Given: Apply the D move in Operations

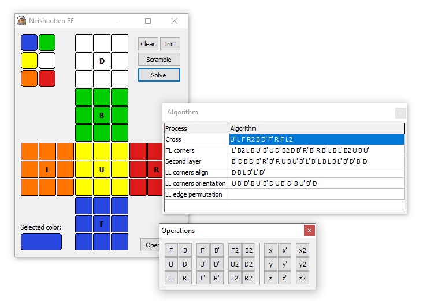Looking at the screenshot, I should (185, 264).
